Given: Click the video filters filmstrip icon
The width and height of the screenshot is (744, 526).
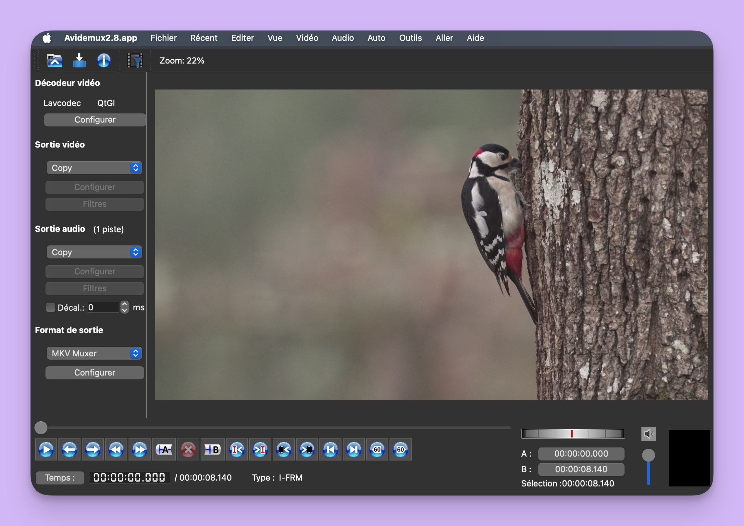Looking at the screenshot, I should click(x=135, y=61).
